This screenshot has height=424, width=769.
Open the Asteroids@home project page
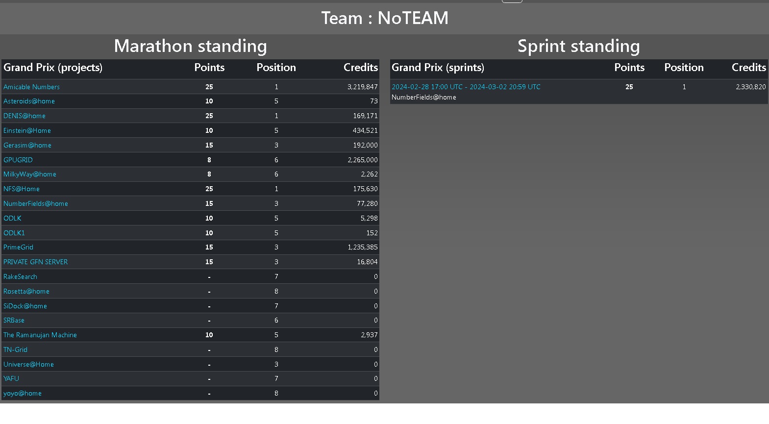[28, 101]
